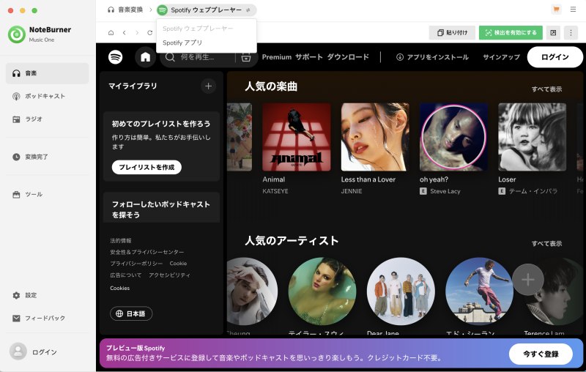Expand the Spotify ウェブプレーヤー source dropdown
This screenshot has height=372, width=586.
tap(207, 10)
